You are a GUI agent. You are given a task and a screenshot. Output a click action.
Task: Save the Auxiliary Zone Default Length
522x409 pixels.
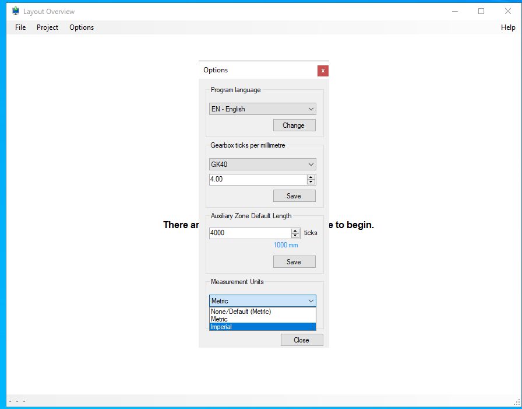tap(294, 261)
